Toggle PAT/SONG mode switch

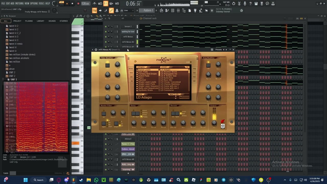[62, 3]
